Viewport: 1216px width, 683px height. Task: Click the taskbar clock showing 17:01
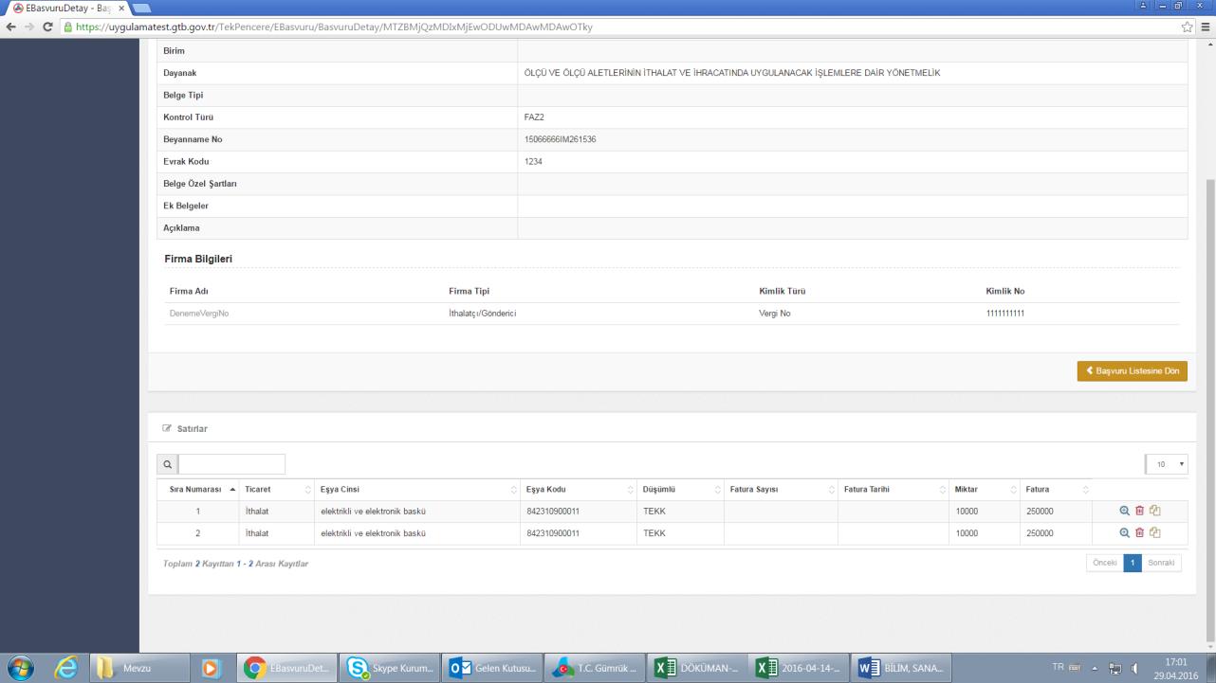tap(1175, 662)
